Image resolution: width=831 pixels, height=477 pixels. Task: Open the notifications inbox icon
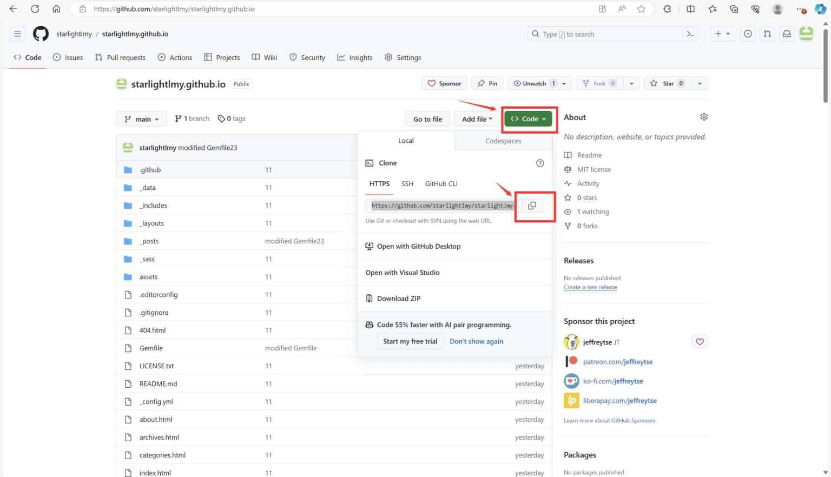[x=787, y=34]
